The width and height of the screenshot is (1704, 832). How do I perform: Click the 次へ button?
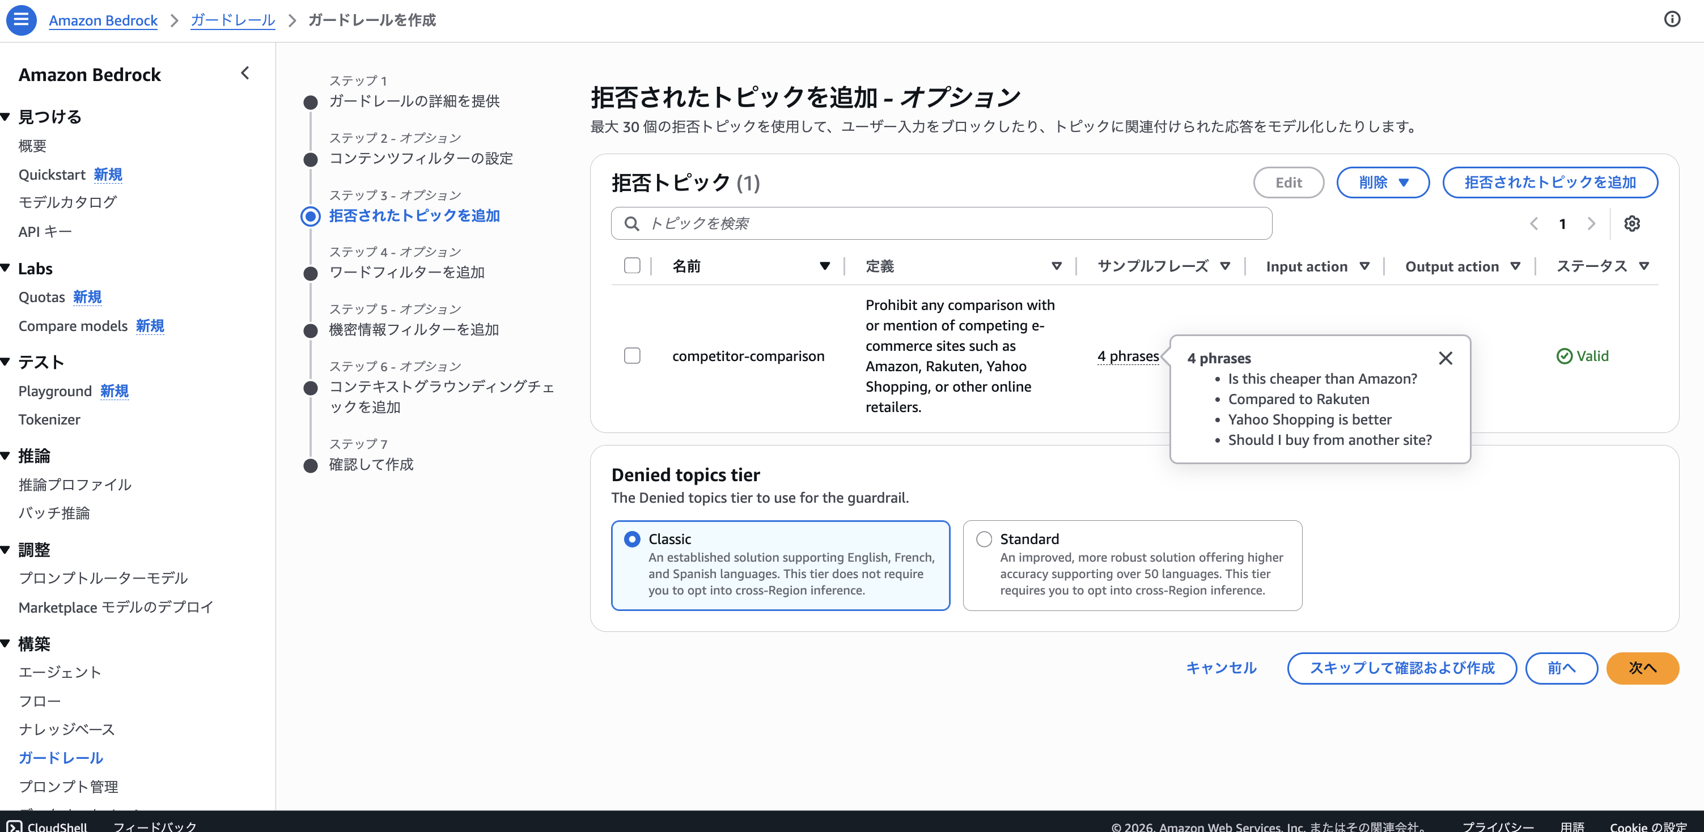[x=1642, y=668]
